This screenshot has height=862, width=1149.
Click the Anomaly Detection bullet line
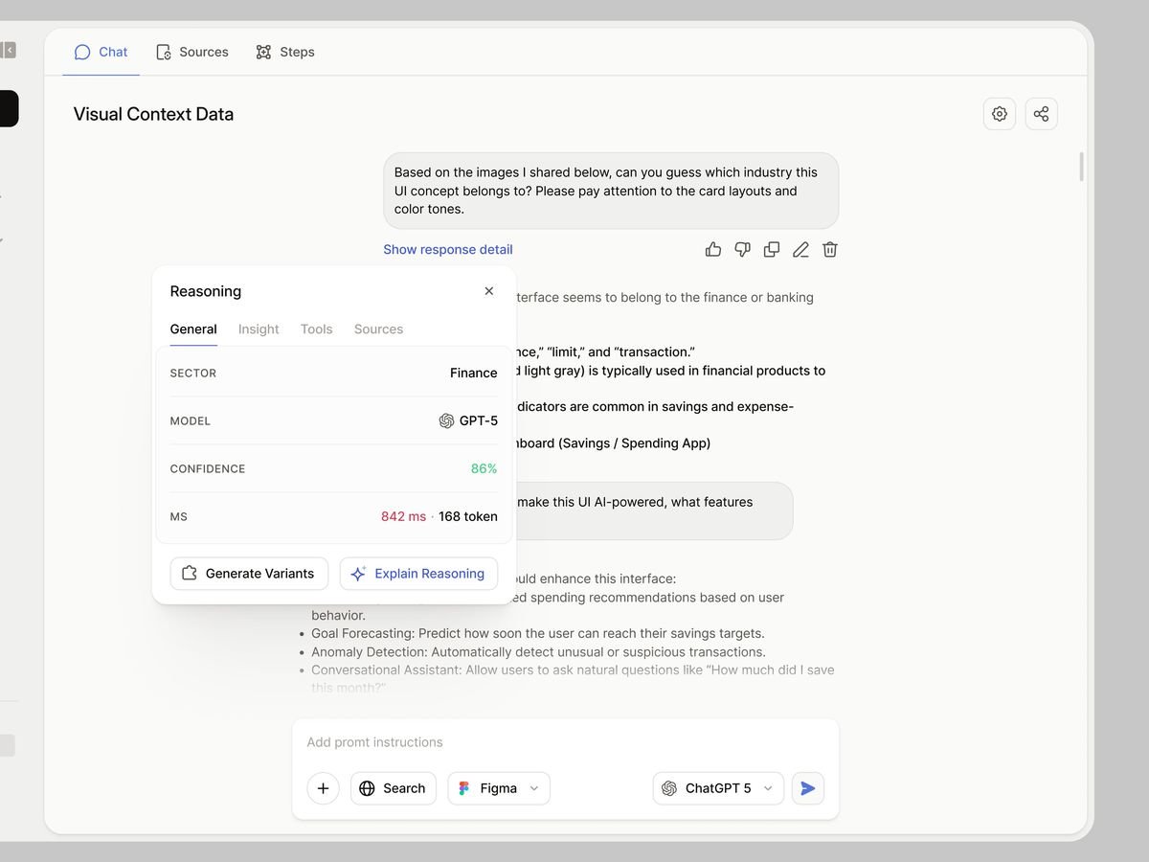[538, 651]
